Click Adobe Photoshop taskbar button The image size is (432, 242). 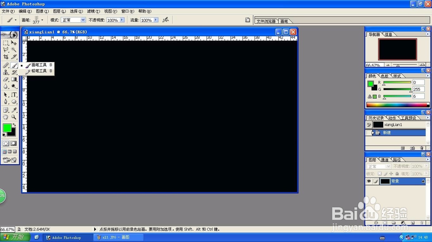click(x=68, y=237)
